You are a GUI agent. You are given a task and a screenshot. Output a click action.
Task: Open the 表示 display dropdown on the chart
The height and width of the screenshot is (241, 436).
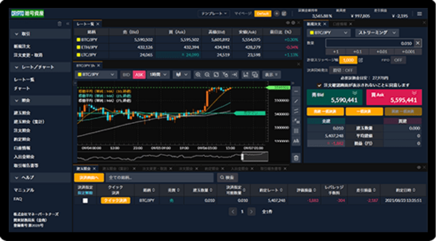(272, 75)
